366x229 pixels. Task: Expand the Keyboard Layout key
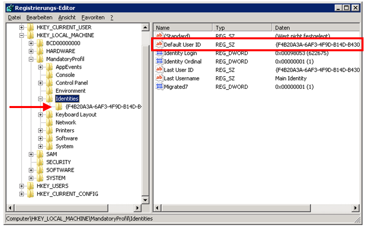(x=41, y=114)
